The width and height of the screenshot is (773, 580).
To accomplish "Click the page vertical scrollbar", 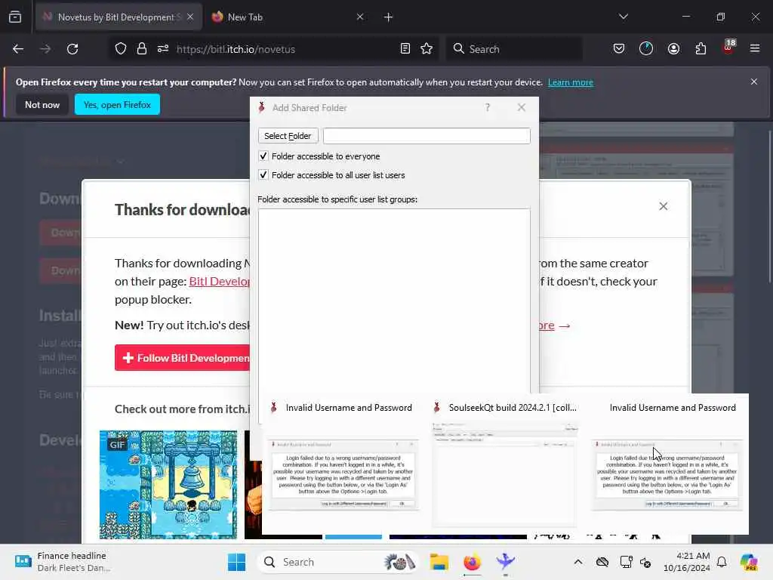I will coord(769,207).
